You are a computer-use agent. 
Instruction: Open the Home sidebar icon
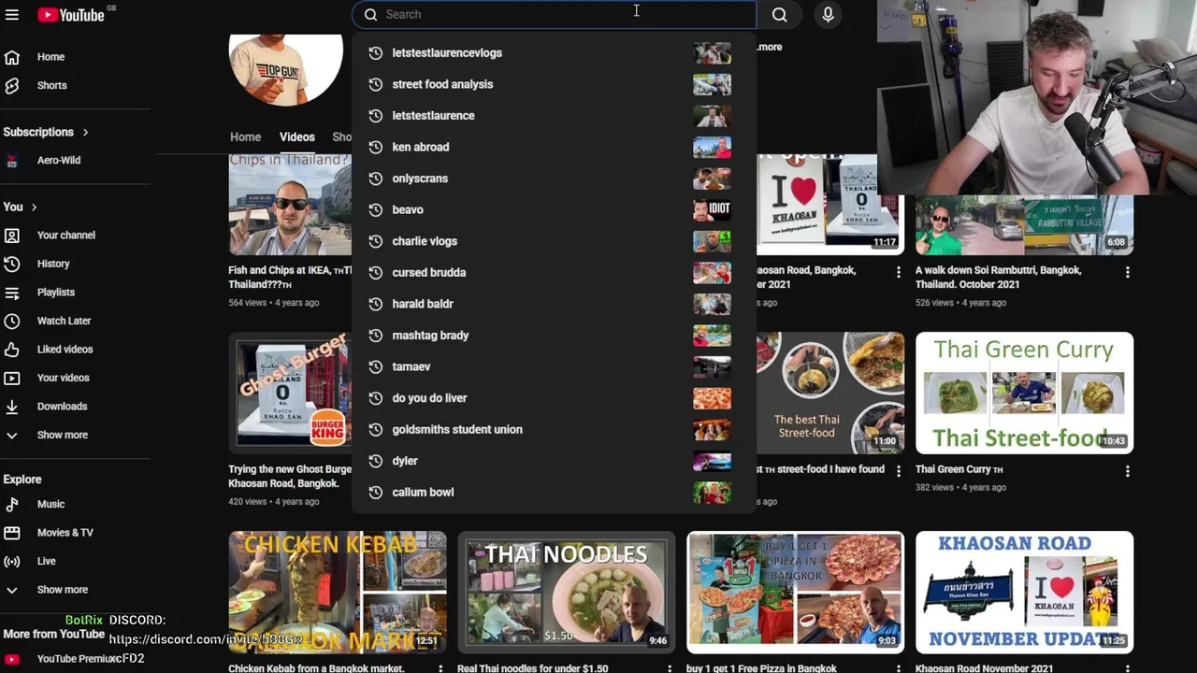[12, 57]
